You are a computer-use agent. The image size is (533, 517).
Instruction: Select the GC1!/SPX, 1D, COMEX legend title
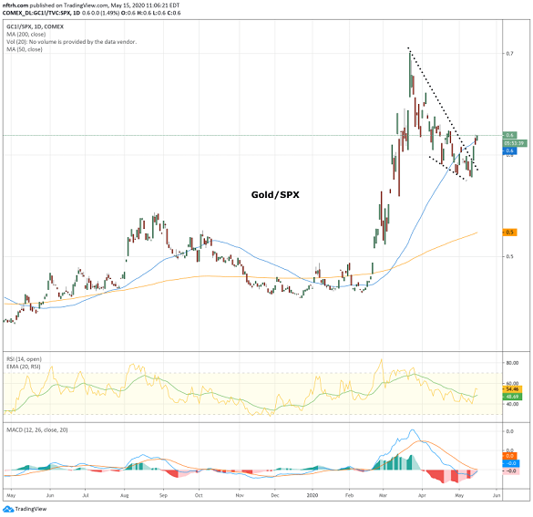tap(35, 26)
